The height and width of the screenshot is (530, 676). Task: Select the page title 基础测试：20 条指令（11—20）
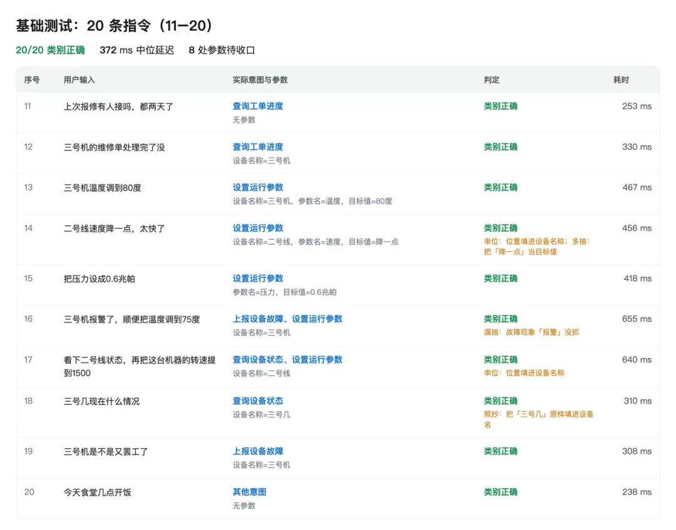click(115, 26)
